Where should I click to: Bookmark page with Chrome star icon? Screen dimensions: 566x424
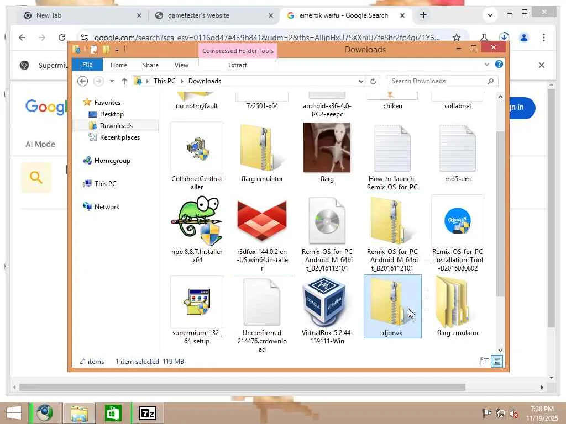pos(456,38)
